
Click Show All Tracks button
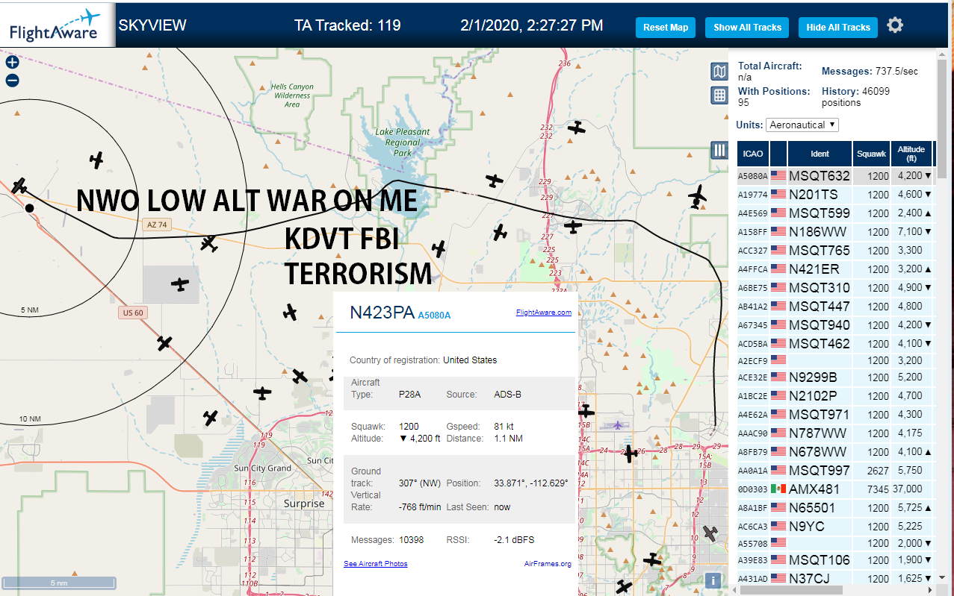[747, 28]
